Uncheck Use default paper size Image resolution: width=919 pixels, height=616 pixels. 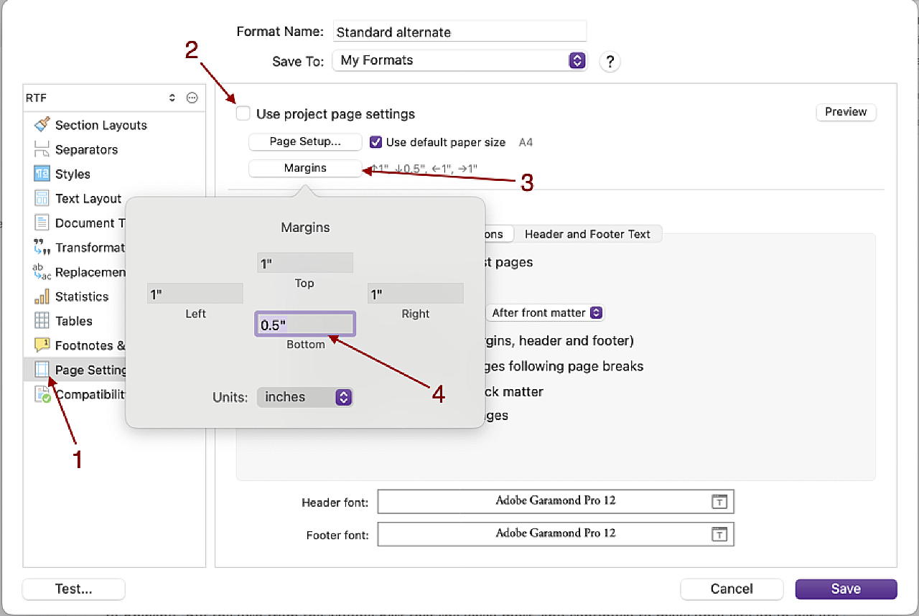coord(375,142)
